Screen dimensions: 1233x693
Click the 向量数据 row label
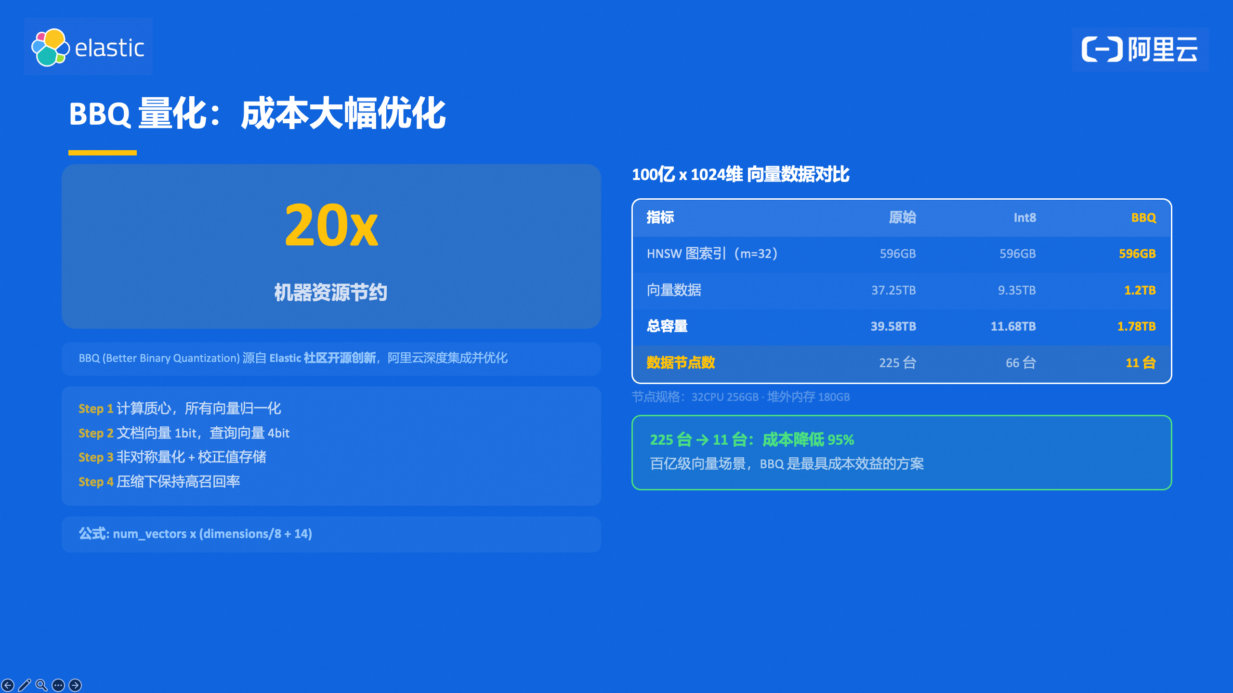pos(674,290)
